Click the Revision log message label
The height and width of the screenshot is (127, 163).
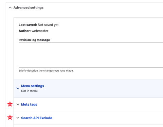tap(34, 40)
